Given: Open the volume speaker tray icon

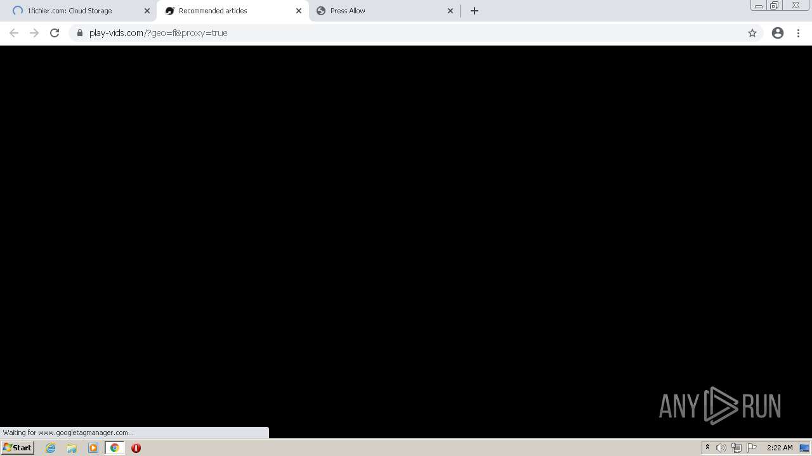Looking at the screenshot, I should pos(721,448).
